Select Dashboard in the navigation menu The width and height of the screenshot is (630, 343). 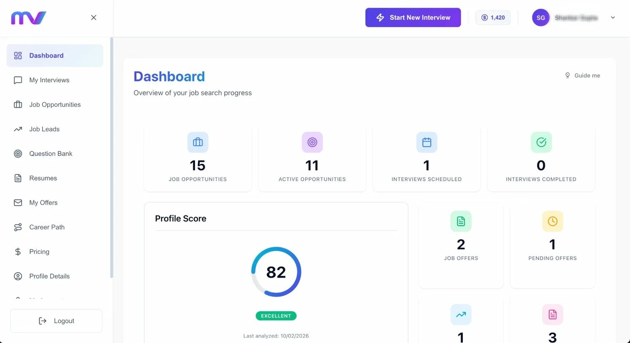pyautogui.click(x=46, y=55)
